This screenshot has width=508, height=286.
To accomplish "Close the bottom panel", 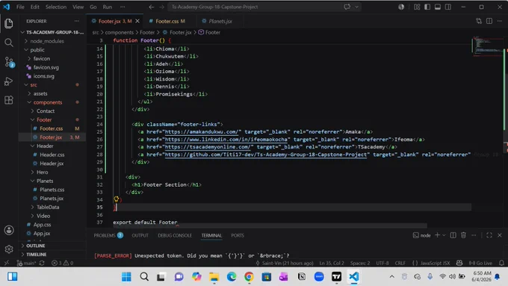I will point(500,235).
